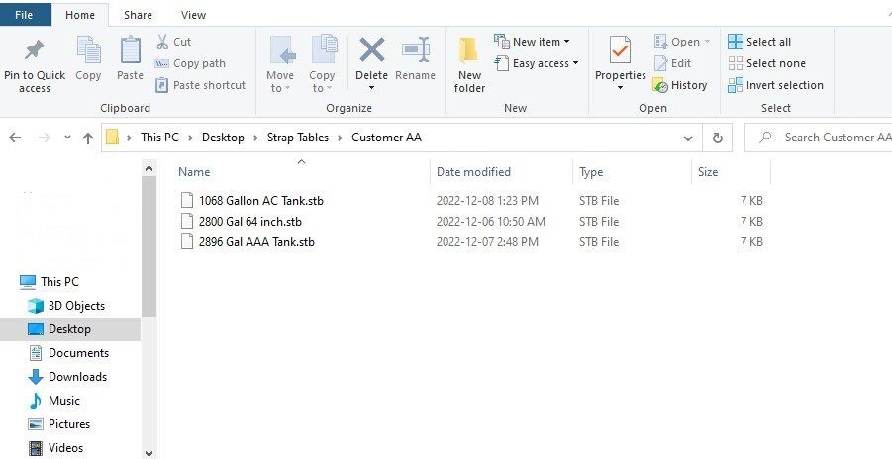Image resolution: width=892 pixels, height=459 pixels.
Task: Sort by Date modified column
Action: pos(473,172)
